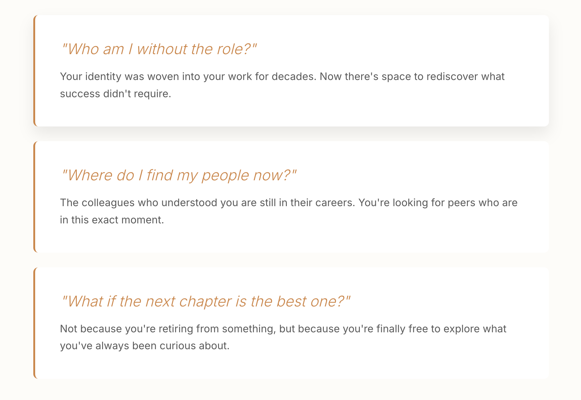Click the word "explore" in the third card
This screenshot has width=581, height=400.
462,329
